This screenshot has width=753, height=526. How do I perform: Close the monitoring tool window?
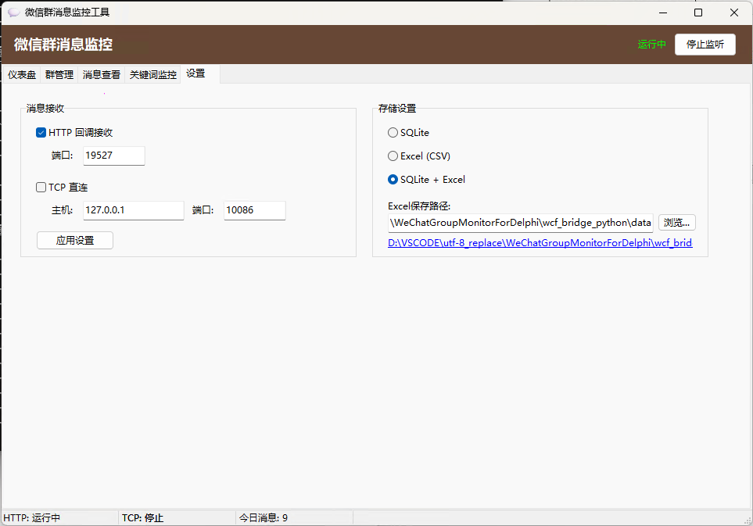734,13
